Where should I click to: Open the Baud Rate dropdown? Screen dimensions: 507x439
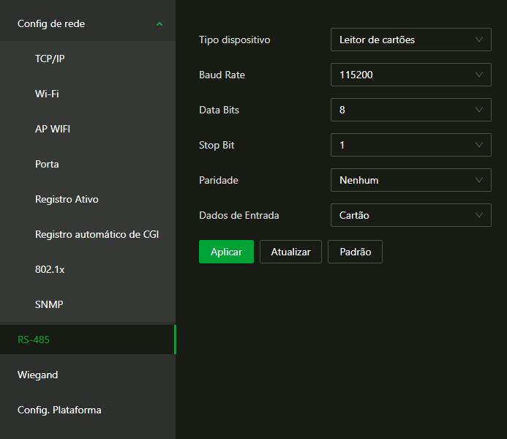pyautogui.click(x=411, y=75)
